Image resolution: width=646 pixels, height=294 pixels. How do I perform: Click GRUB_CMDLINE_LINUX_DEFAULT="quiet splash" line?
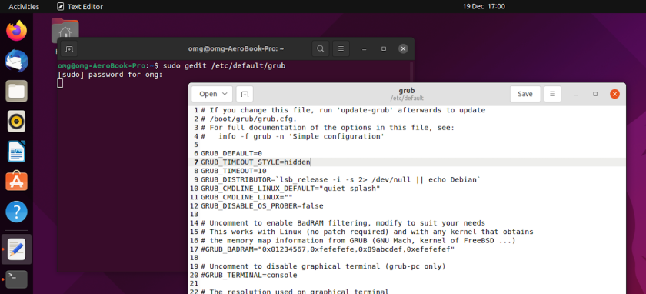click(290, 188)
